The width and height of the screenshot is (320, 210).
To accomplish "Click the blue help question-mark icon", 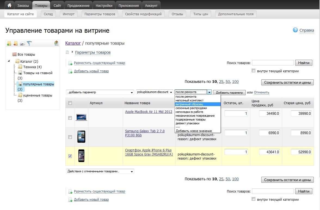I will pyautogui.click(x=295, y=30).
